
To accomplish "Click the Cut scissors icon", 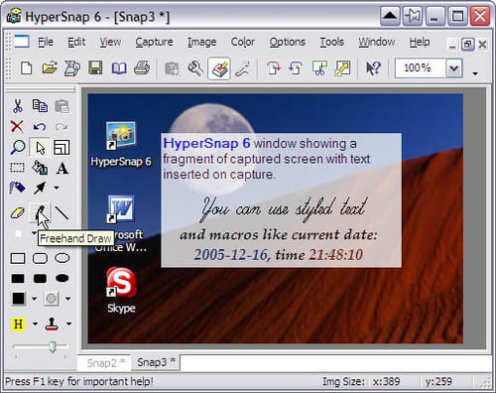I will (17, 106).
